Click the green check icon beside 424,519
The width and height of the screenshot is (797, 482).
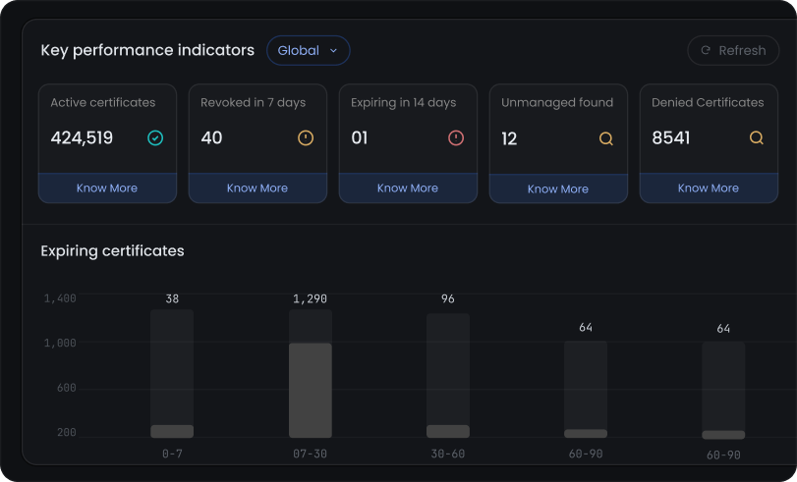[x=155, y=137]
